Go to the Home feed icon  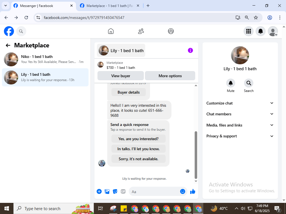[x=111, y=31]
